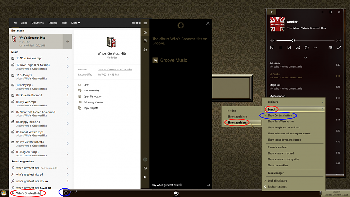Click Feedback link in search panel

136,23
